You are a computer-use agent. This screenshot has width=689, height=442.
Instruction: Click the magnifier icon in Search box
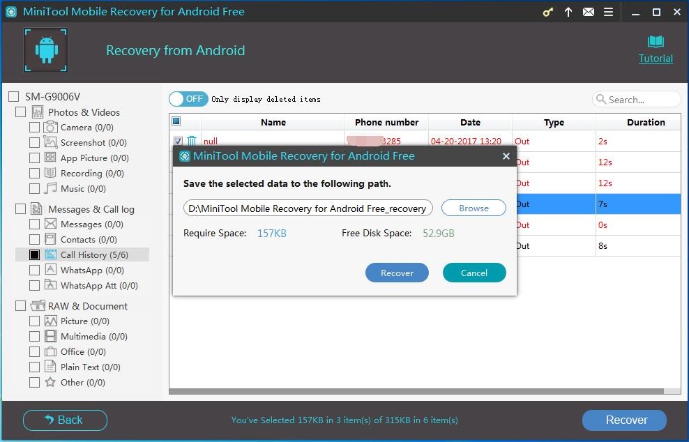600,100
